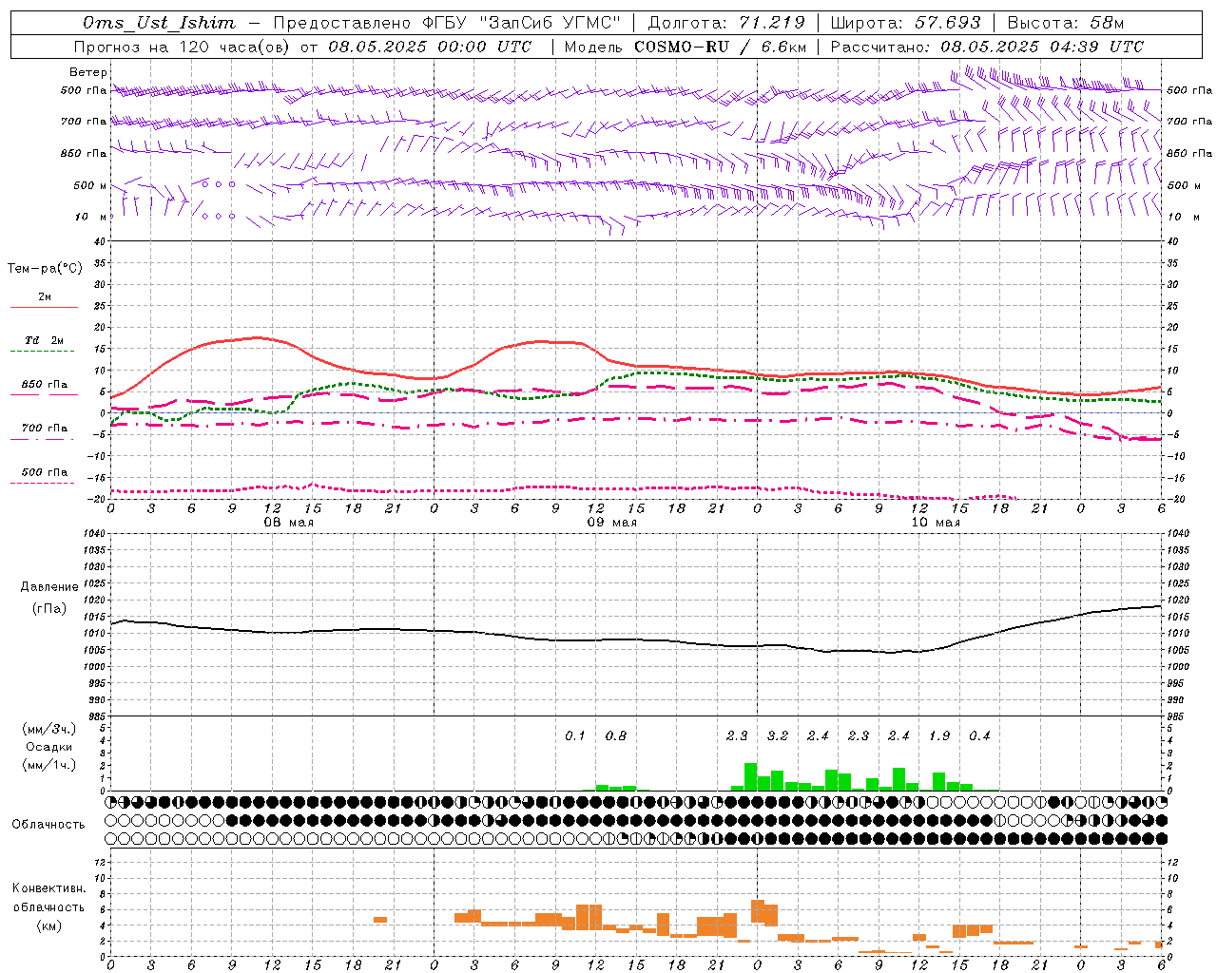Click the station name Oms_Ust_Ishim
The width and height of the screenshot is (1217, 973).
point(159,23)
